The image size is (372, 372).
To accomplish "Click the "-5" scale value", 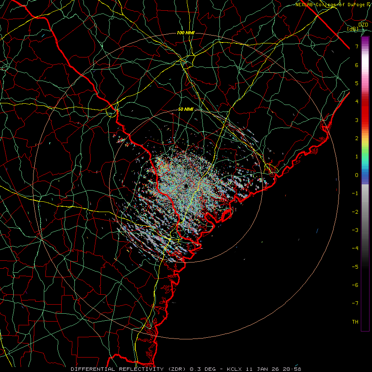I will [355, 267].
